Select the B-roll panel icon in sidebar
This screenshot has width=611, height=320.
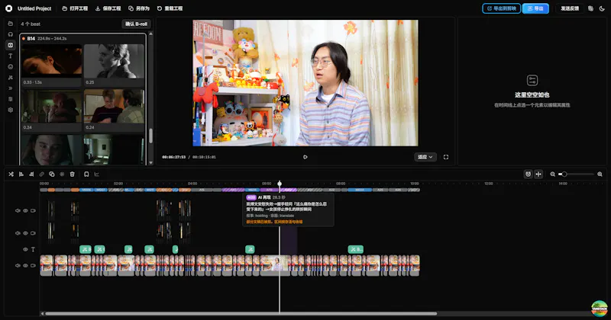(11, 45)
